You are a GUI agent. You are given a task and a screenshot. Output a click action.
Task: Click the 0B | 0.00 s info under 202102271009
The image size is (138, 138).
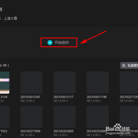tap(27, 135)
